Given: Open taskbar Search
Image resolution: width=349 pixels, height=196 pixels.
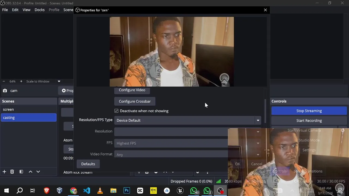Looking at the screenshot, I should (20, 191).
